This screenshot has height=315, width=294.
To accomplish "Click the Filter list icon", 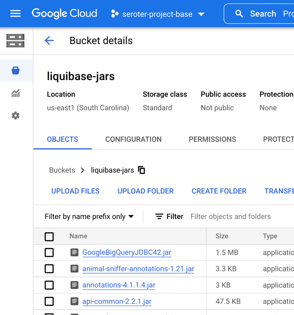I will 159,216.
